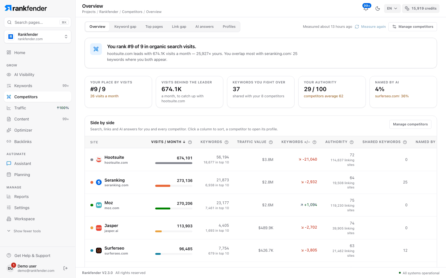Click Keywords column help icon

[x=226, y=142]
